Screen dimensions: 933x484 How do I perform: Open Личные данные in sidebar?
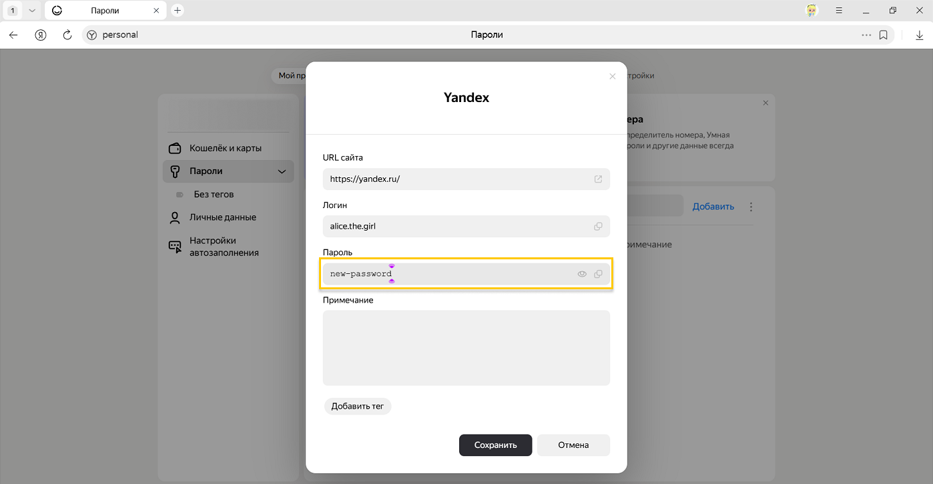[x=222, y=217]
